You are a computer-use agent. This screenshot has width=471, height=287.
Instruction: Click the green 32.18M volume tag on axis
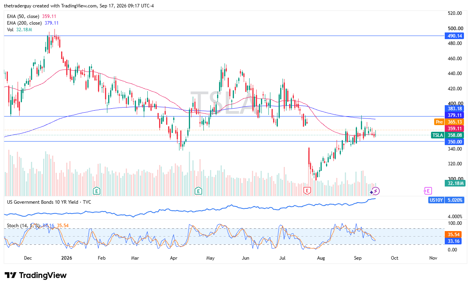pyautogui.click(x=455, y=183)
